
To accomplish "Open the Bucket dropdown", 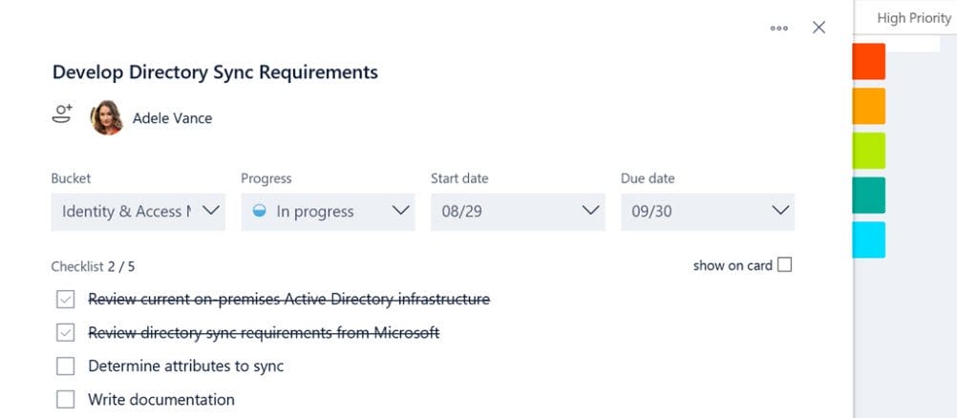I will pyautogui.click(x=138, y=211).
